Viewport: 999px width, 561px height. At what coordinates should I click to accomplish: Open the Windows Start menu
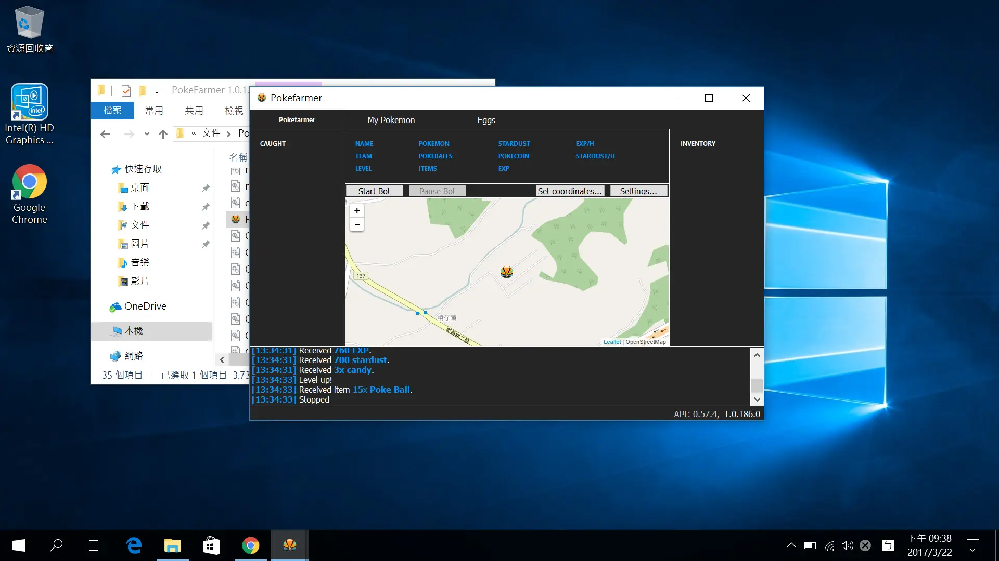coord(19,545)
